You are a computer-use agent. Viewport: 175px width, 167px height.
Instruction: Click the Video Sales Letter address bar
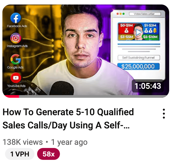145,14
